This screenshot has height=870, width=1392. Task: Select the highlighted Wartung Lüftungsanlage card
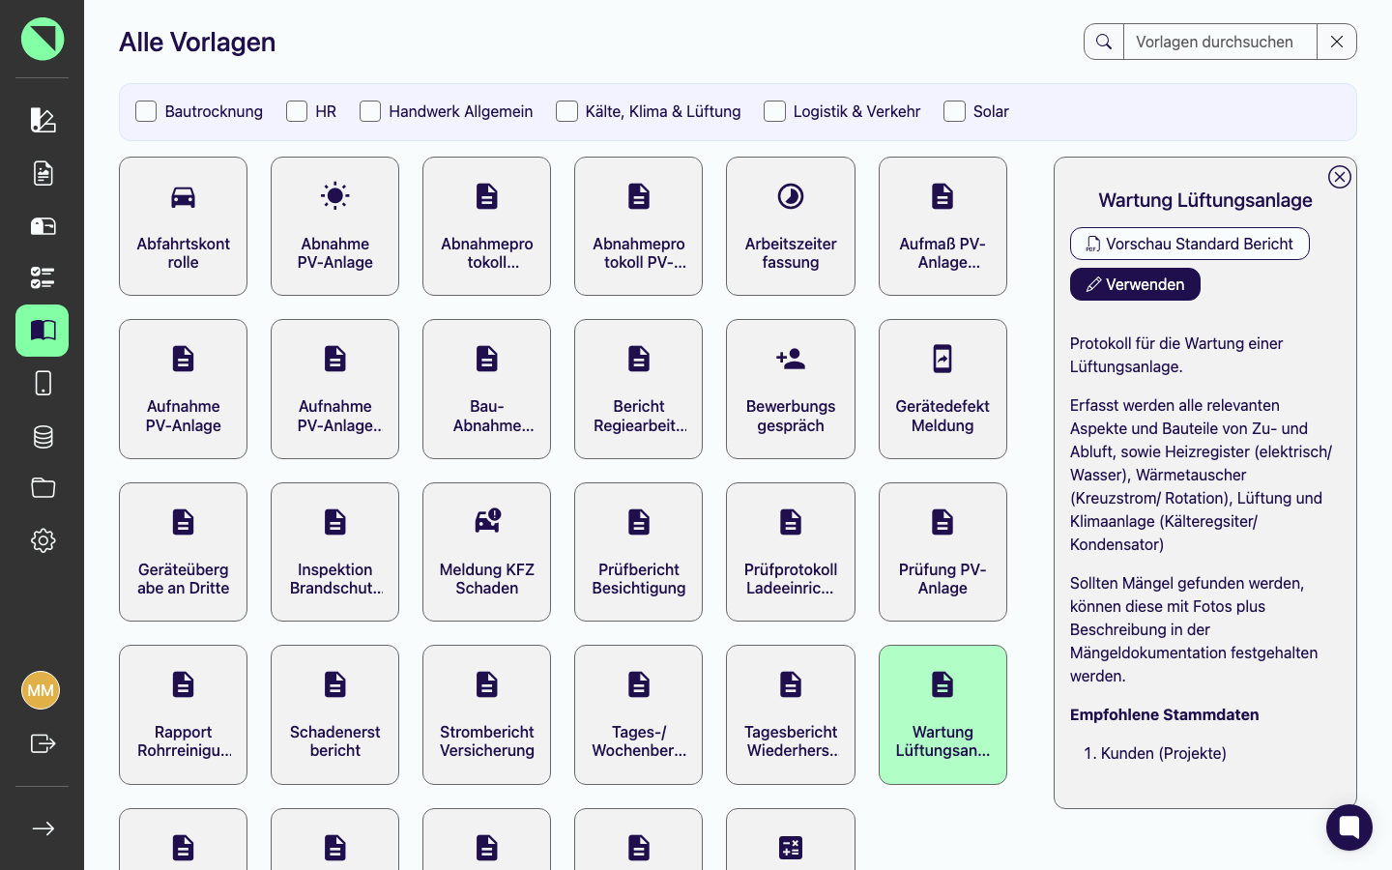click(942, 714)
